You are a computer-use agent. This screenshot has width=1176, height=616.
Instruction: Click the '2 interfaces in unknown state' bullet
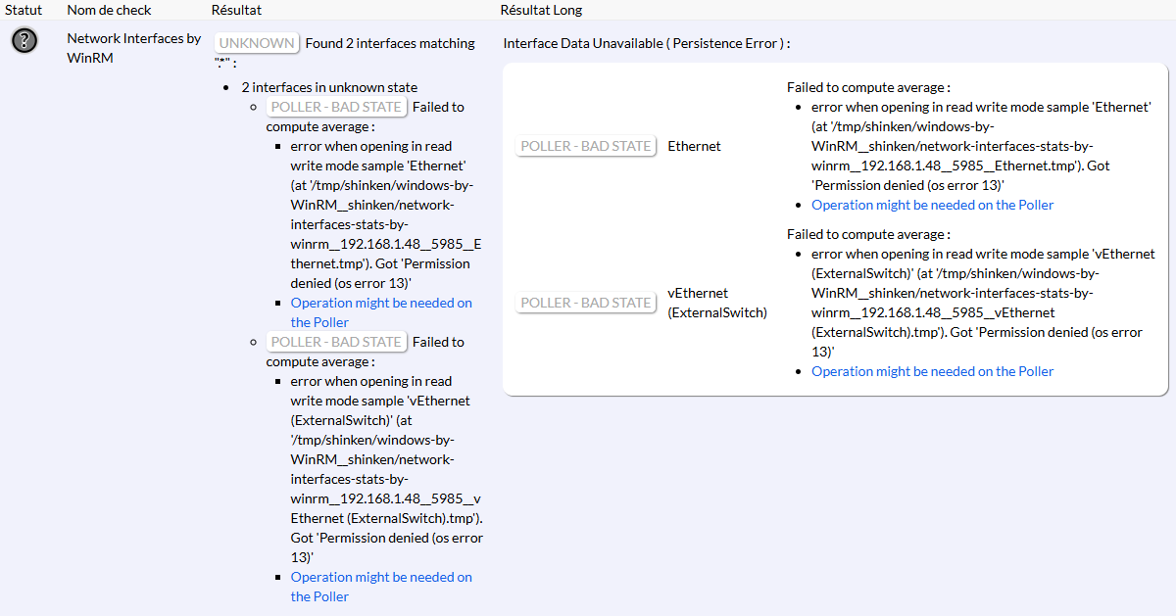(x=328, y=87)
